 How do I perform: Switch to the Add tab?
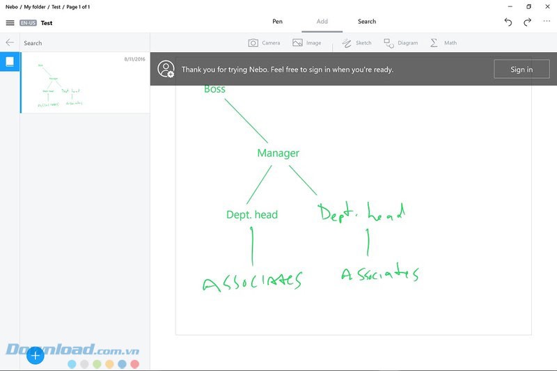322,22
